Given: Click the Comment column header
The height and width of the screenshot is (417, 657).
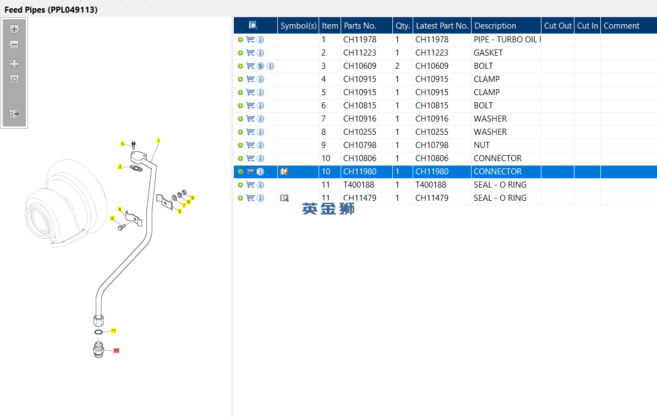Looking at the screenshot, I should tap(628, 25).
